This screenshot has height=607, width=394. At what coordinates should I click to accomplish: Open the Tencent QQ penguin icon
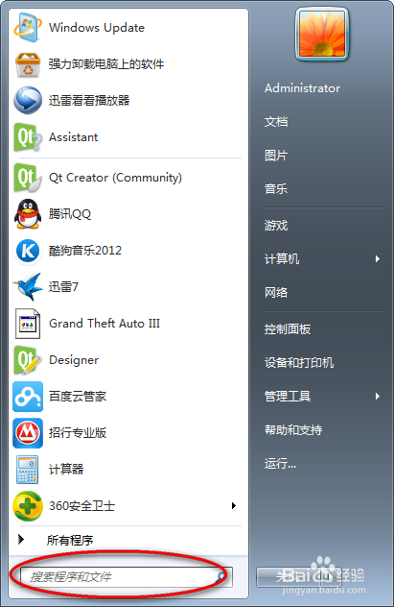(28, 214)
